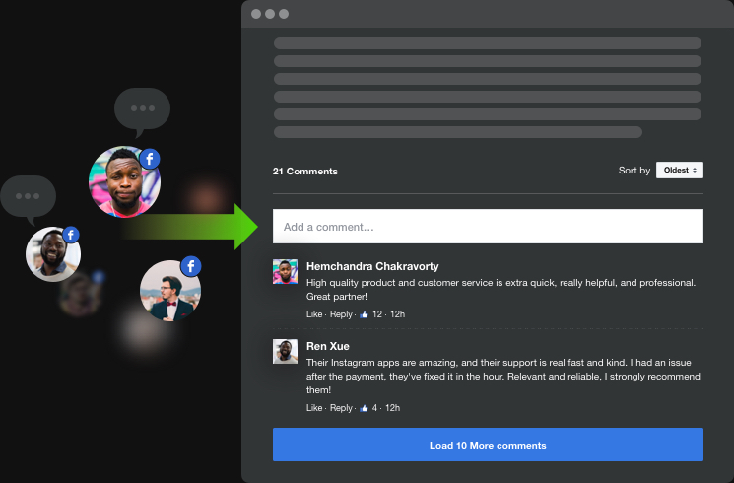Open Hemchandra Chakravorty's profile name
Screen dimensions: 734x483
[x=372, y=266]
